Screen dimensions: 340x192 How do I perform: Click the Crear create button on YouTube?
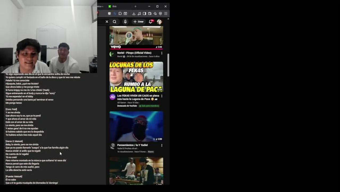[x=139, y=22]
